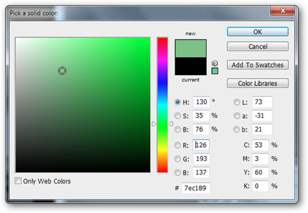Click the K black field showing 0
This screenshot has width=308, height=213.
click(x=260, y=186)
